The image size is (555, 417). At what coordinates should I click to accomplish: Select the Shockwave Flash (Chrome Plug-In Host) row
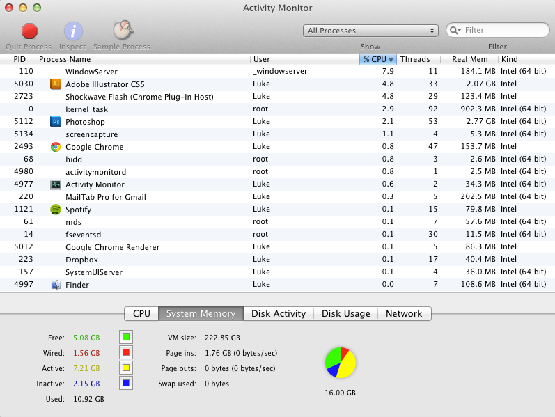pos(277,96)
